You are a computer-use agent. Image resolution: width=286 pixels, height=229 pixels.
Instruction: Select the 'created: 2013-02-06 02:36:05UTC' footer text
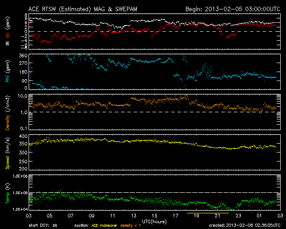(x=244, y=225)
